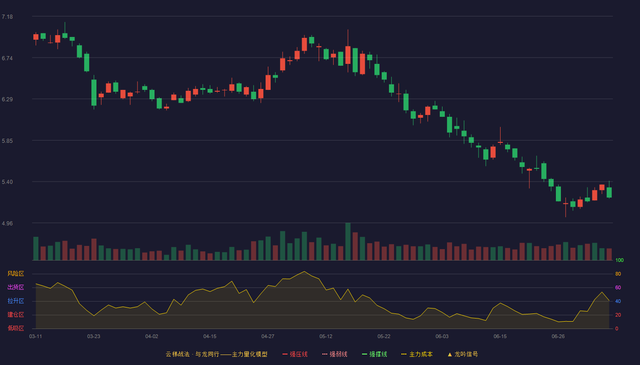Image resolution: width=640 pixels, height=365 pixels.
Task: Click the 05-12 date label
Action: pos(326,336)
